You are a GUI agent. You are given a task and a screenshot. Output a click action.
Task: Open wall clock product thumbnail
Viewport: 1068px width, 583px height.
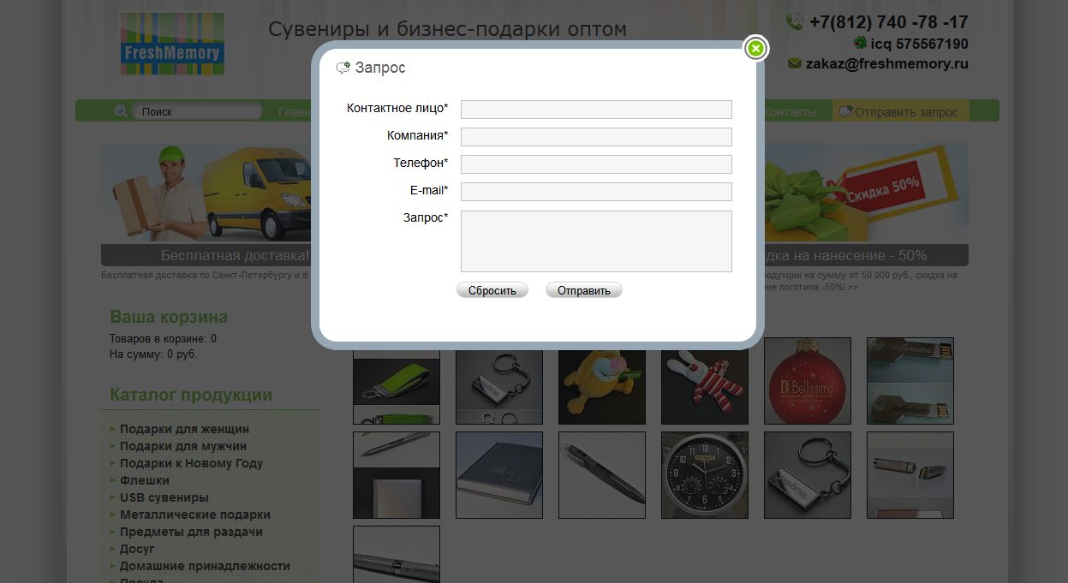point(705,475)
